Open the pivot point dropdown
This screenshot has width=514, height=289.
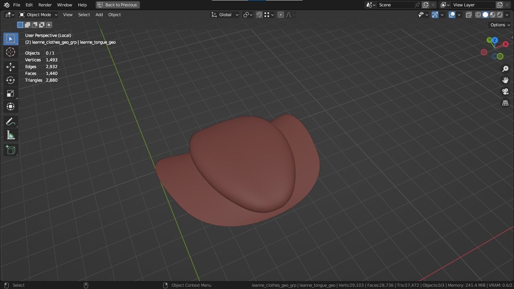(248, 15)
